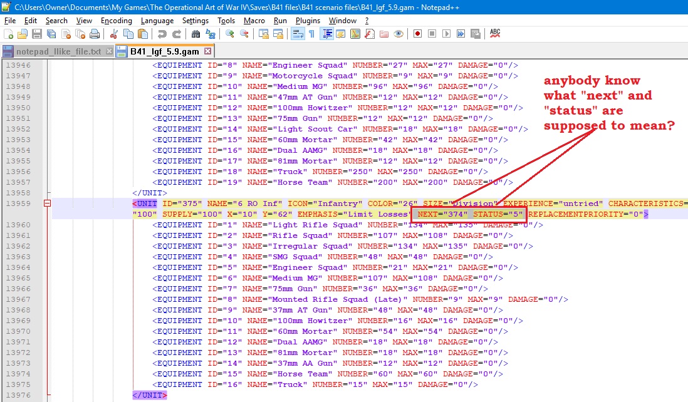This screenshot has height=402, width=688.
Task: Click the Print toolbar icon
Action: click(x=95, y=34)
